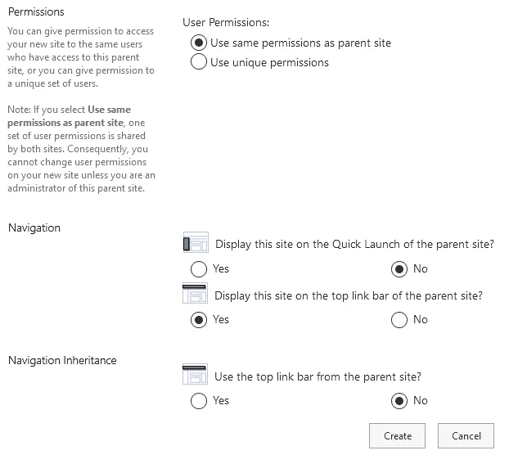The image size is (509, 455).
Task: Click the Navigation Inheritance heading
Action: click(x=62, y=360)
